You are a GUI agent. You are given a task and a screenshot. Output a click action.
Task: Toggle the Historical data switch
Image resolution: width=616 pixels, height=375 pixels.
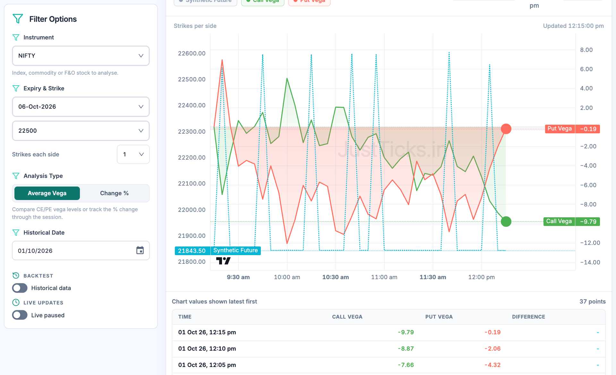point(20,288)
